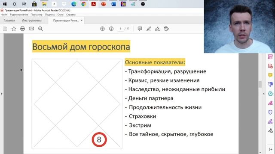Open the Windows Start menu

5,4
